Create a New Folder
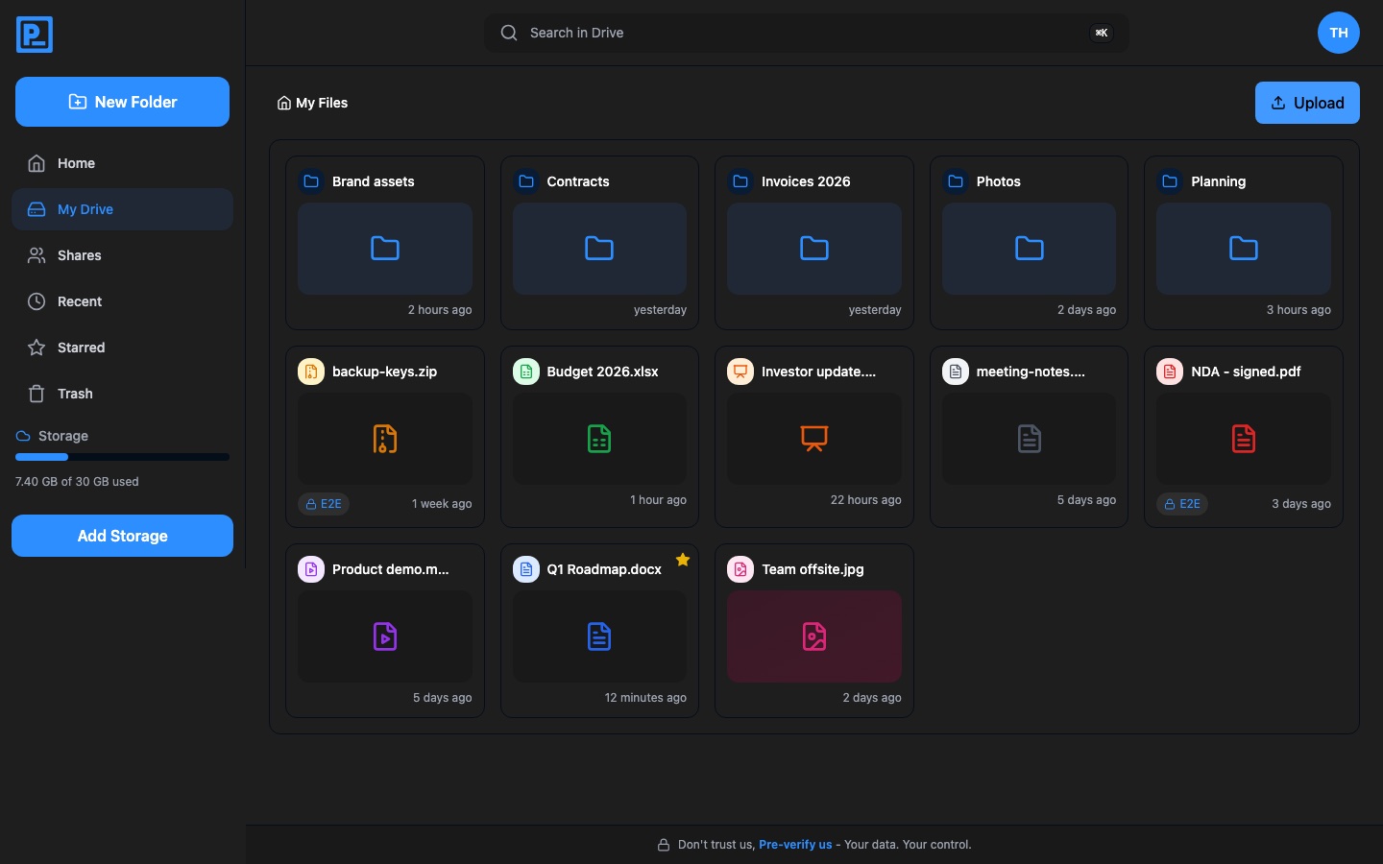The width and height of the screenshot is (1383, 864). pos(122,102)
